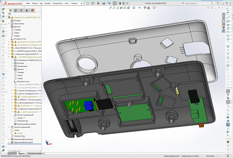Expand Сопряжения в Weather Out-mini folder

12,60
